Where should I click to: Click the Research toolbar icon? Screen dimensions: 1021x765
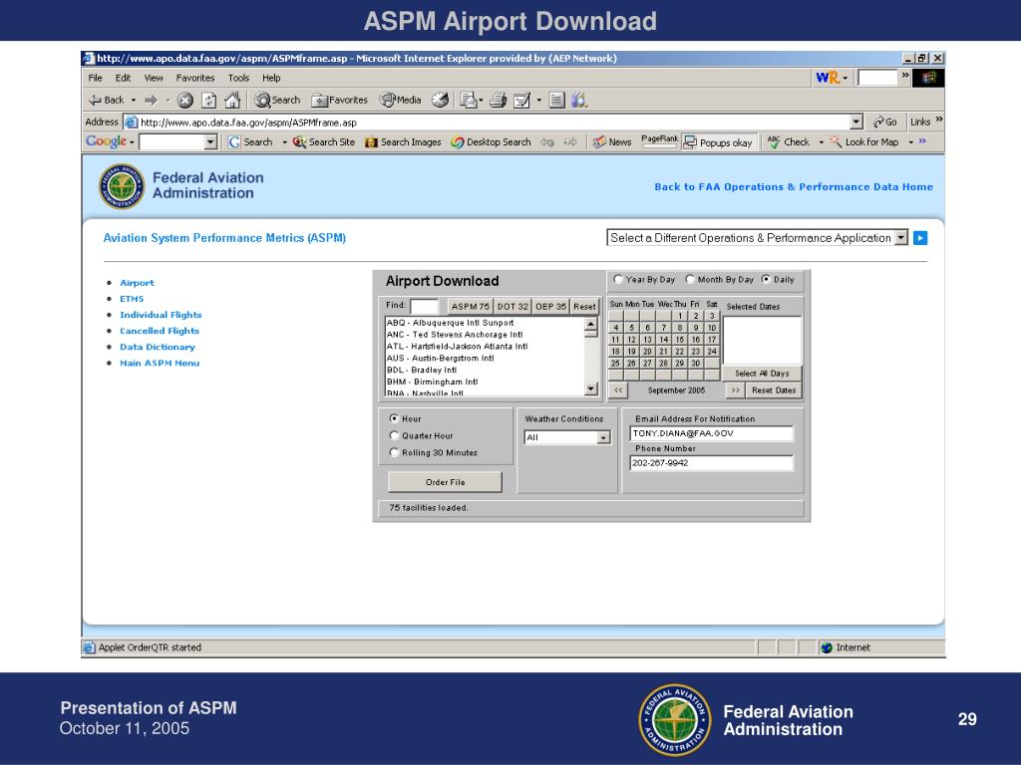click(579, 101)
